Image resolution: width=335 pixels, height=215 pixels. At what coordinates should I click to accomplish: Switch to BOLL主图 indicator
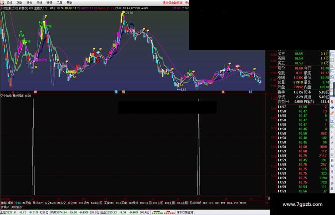[182, 203]
